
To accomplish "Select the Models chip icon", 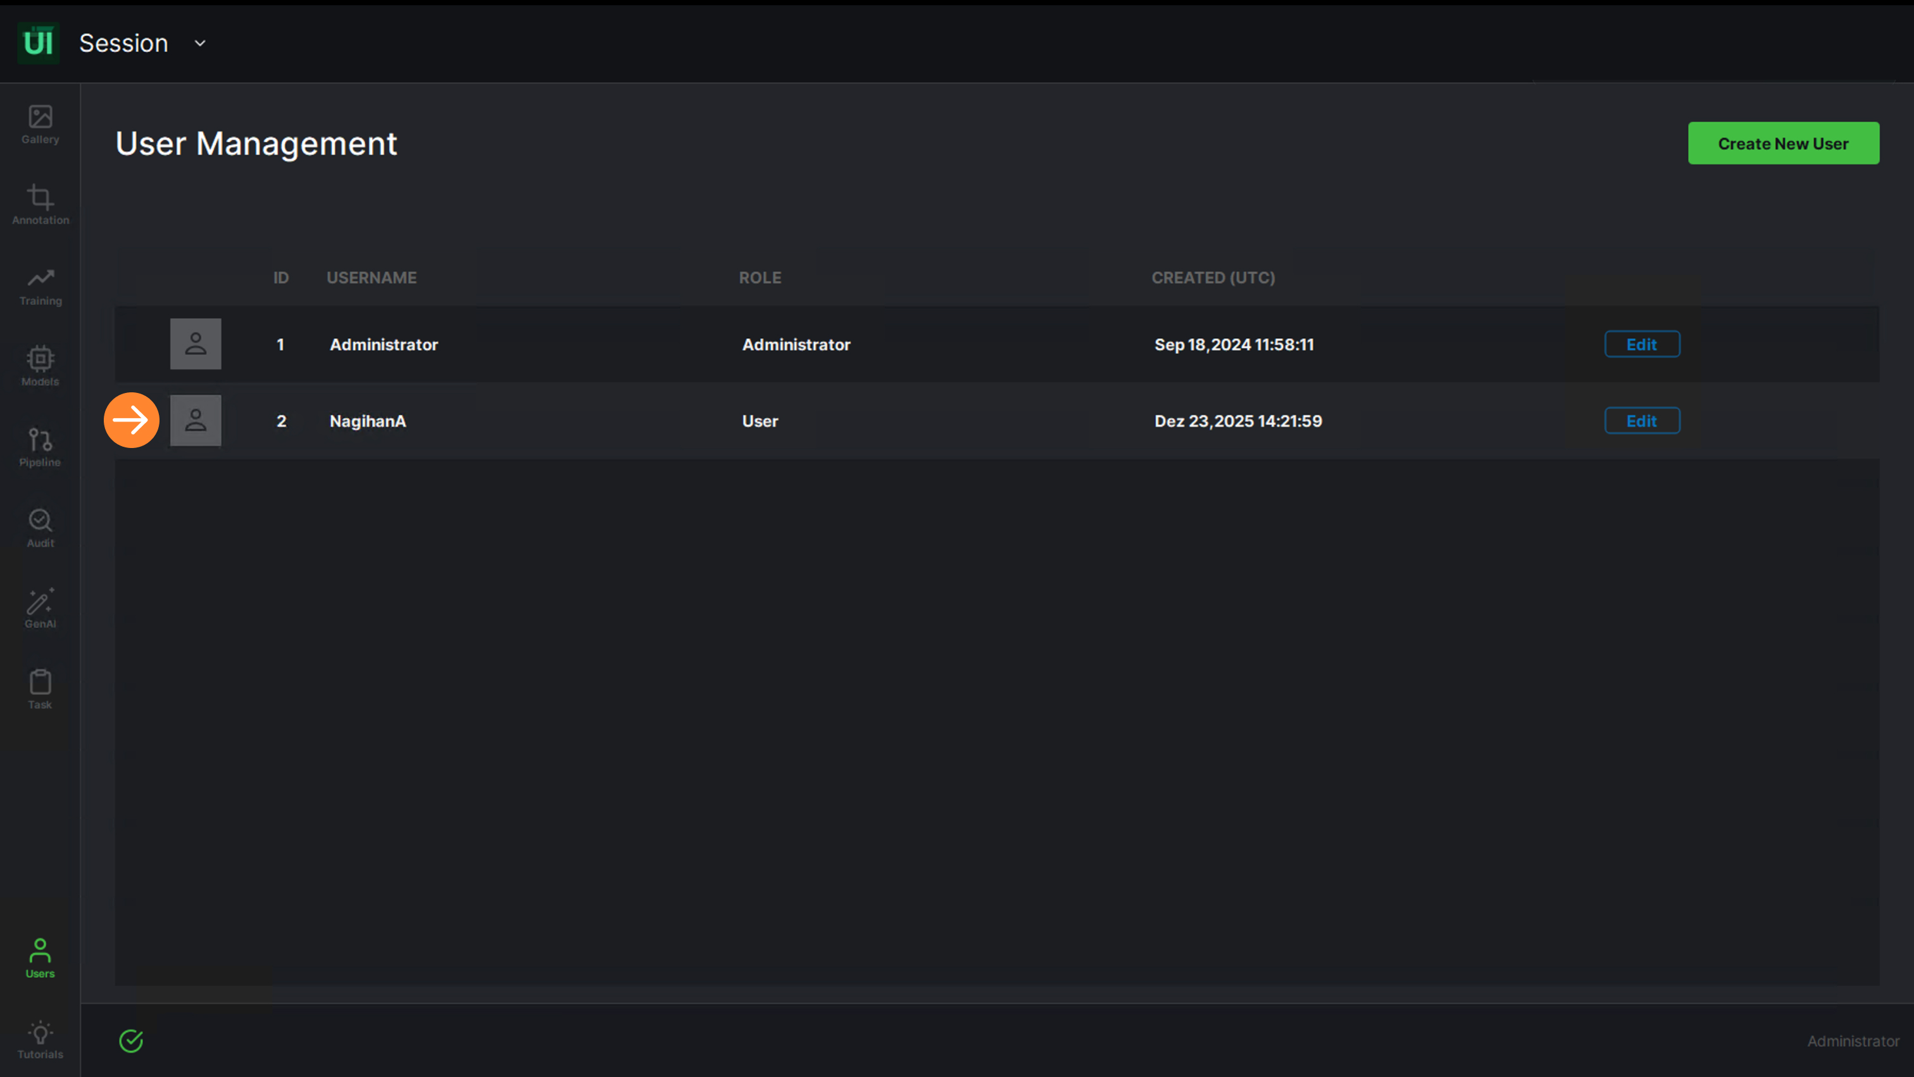I will pyautogui.click(x=40, y=366).
